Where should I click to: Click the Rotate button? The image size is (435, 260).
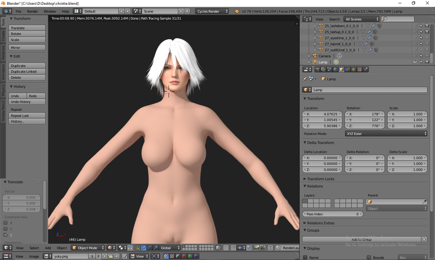(27, 34)
